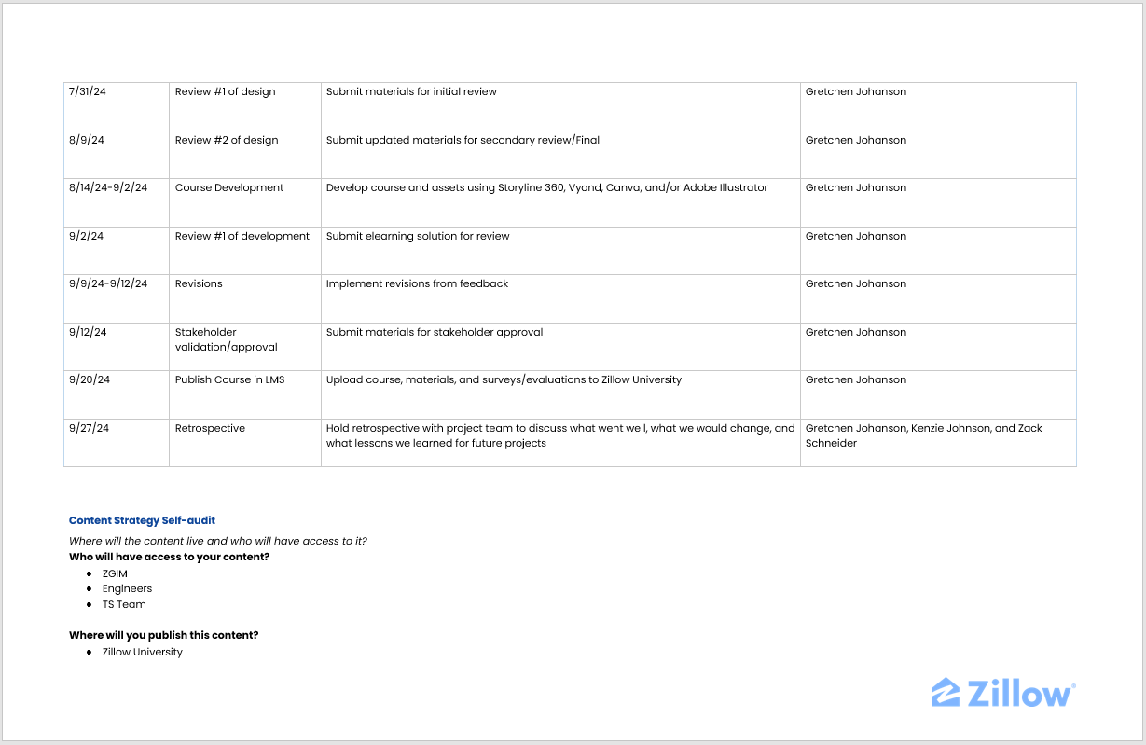1146x745 pixels.
Task: Click the owner cell listing Kenzie Johnson
Action: (x=923, y=435)
